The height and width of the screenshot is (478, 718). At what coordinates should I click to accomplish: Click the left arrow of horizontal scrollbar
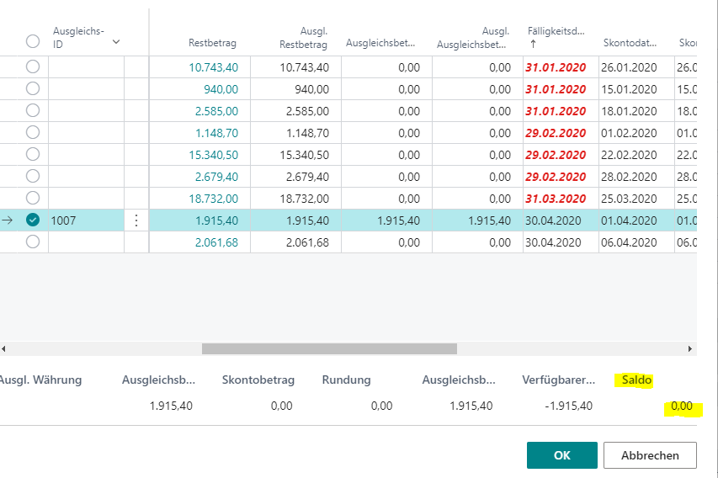pos(4,348)
